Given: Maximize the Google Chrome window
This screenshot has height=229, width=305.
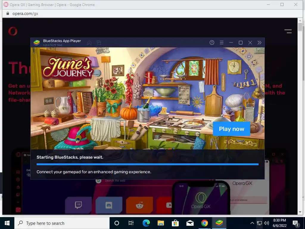Looking at the screenshot, I should click(282, 4).
